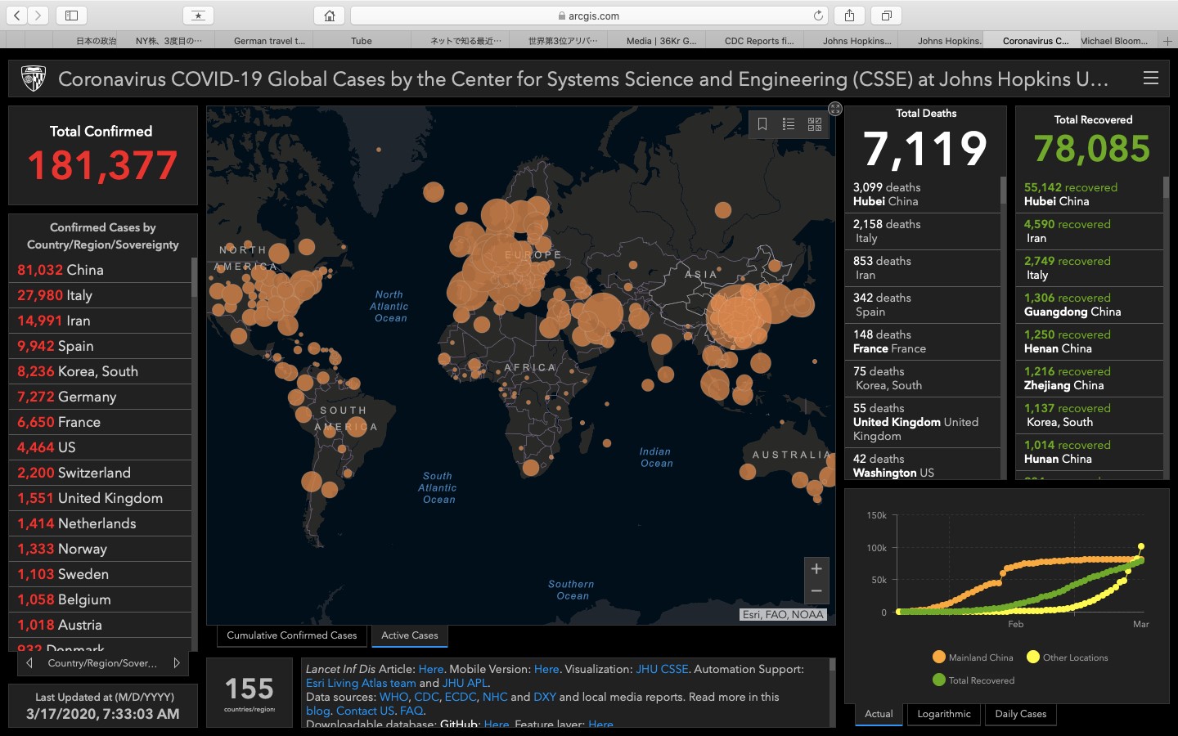Select the Cumulative Confirmed Cases tab
The image size is (1178, 736).
pyautogui.click(x=292, y=635)
